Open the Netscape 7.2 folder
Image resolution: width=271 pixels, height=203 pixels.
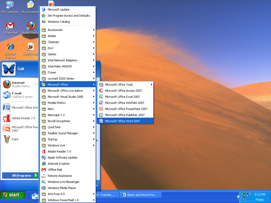click(x=68, y=115)
